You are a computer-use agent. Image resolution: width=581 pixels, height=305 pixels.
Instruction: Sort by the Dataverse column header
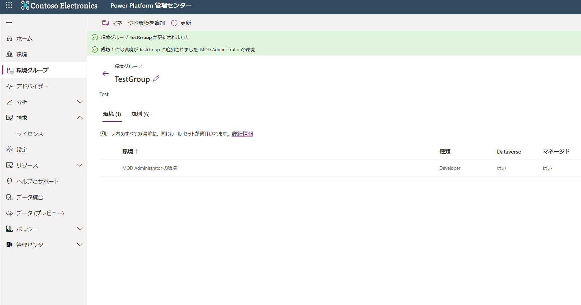click(x=509, y=151)
